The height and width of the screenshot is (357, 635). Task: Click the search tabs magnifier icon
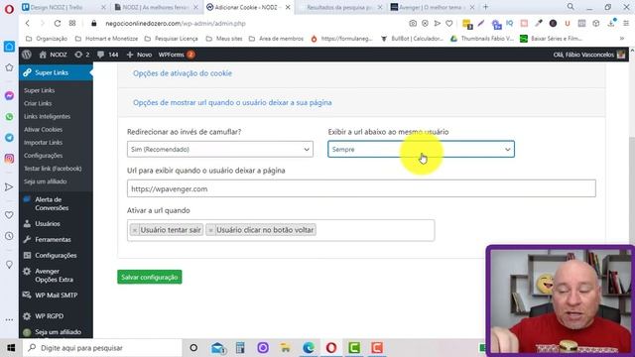coord(571,7)
